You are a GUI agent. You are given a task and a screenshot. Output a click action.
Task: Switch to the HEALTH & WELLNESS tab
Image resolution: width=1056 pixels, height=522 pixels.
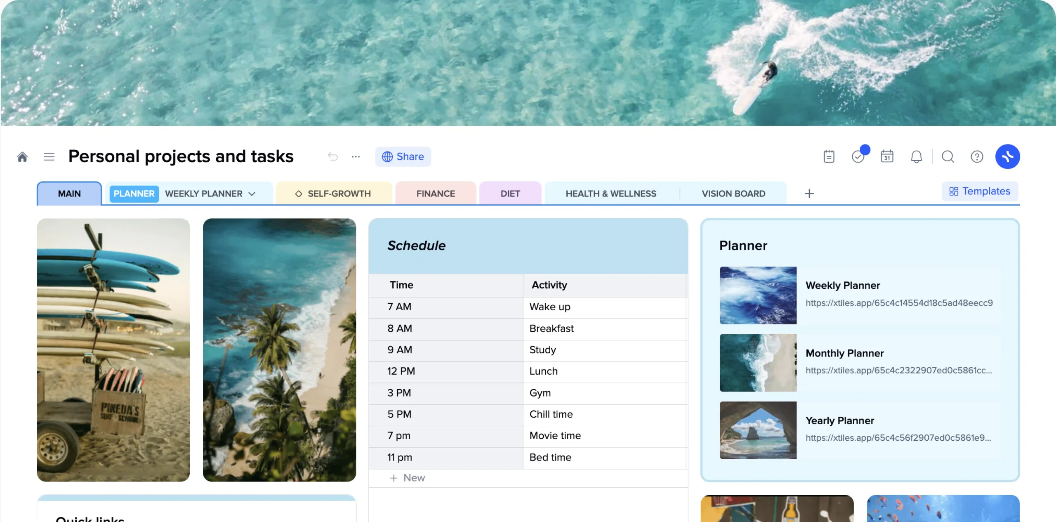(x=610, y=193)
